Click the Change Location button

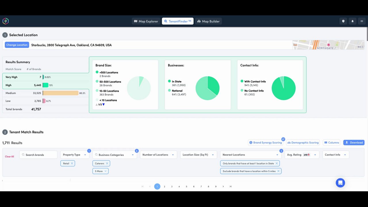click(17, 45)
